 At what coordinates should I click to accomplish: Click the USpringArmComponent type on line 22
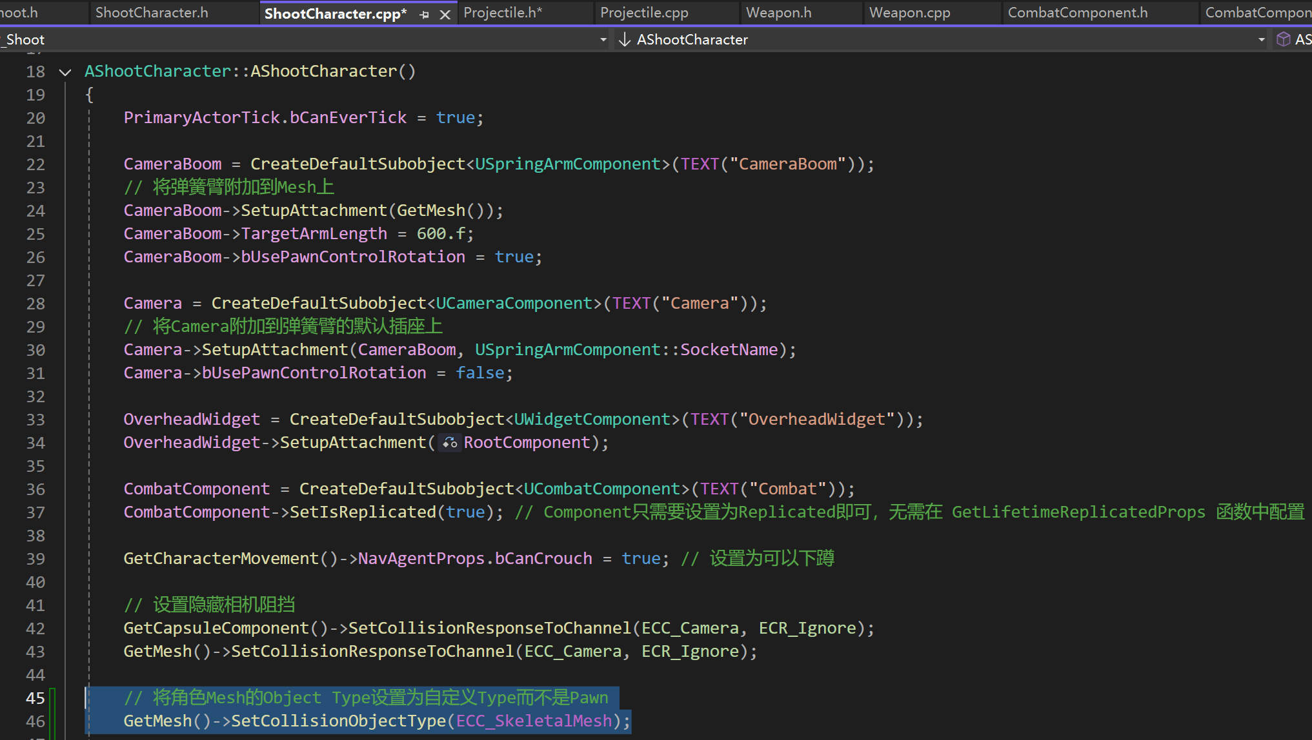coord(568,164)
